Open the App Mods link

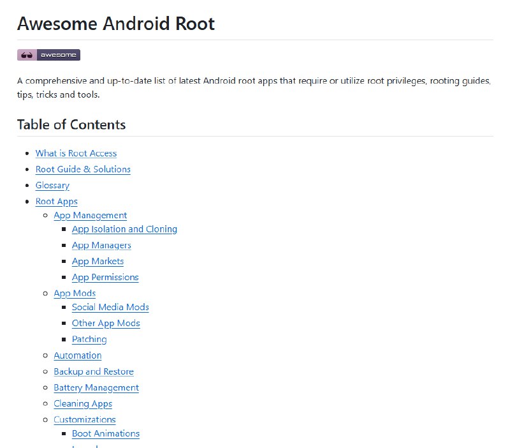click(x=75, y=294)
